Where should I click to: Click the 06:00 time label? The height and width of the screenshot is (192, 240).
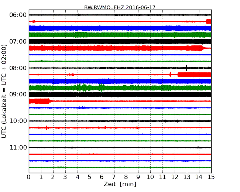point(18,15)
